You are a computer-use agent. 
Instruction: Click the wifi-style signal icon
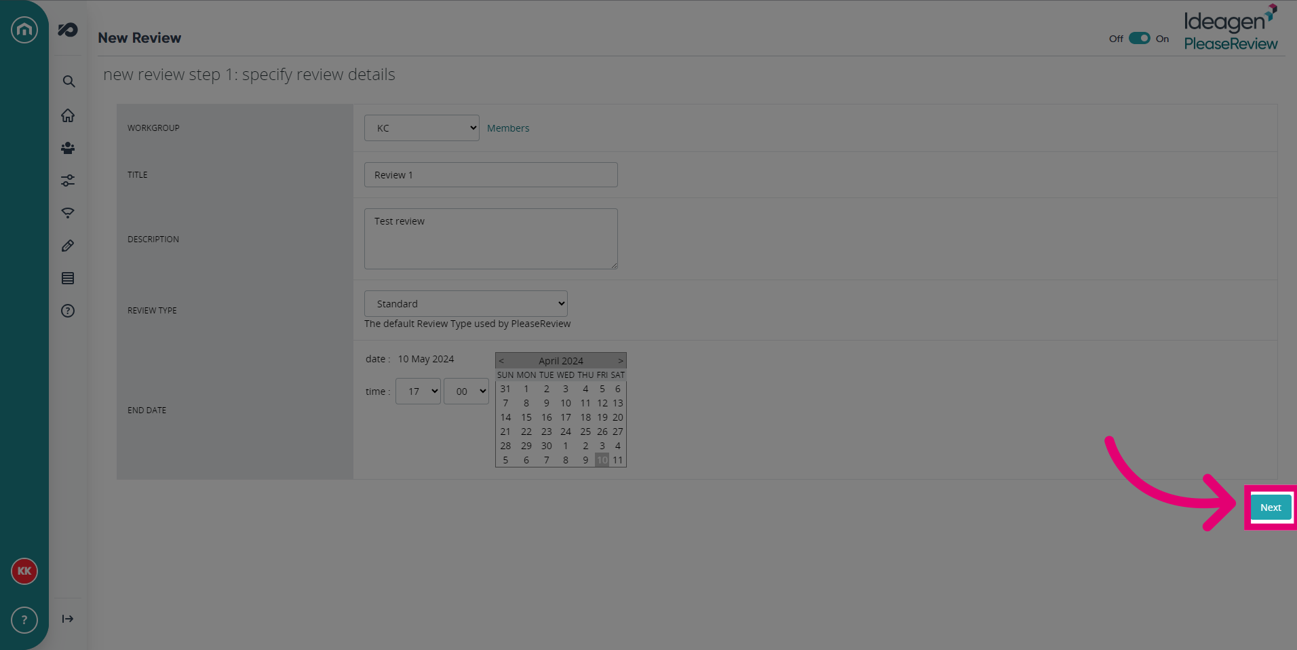(x=68, y=213)
